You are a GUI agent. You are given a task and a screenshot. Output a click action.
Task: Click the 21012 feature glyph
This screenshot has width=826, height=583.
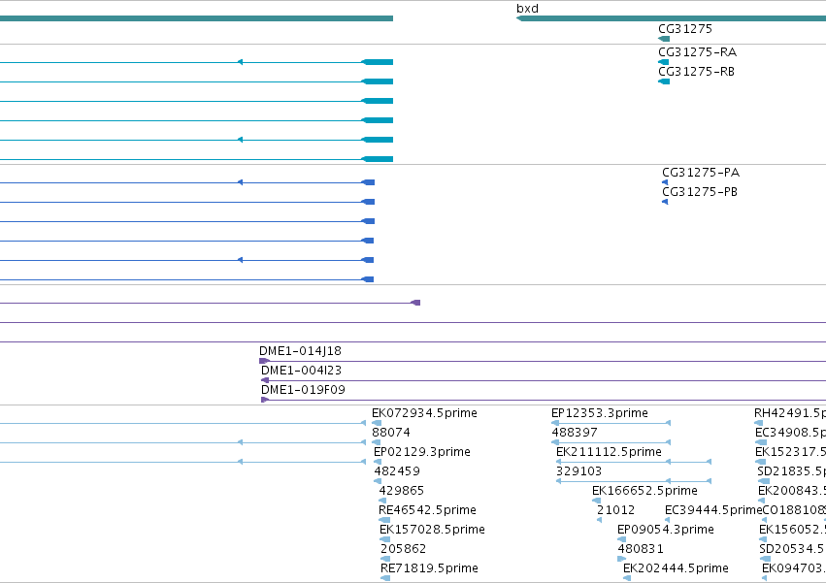[x=600, y=520]
